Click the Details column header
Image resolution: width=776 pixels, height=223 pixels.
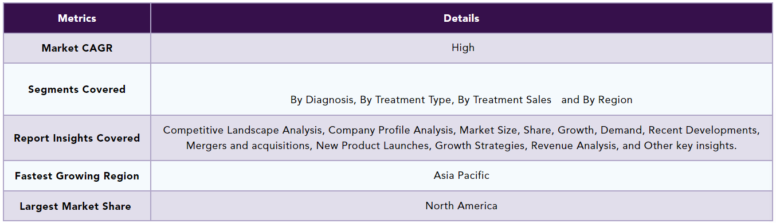point(461,18)
